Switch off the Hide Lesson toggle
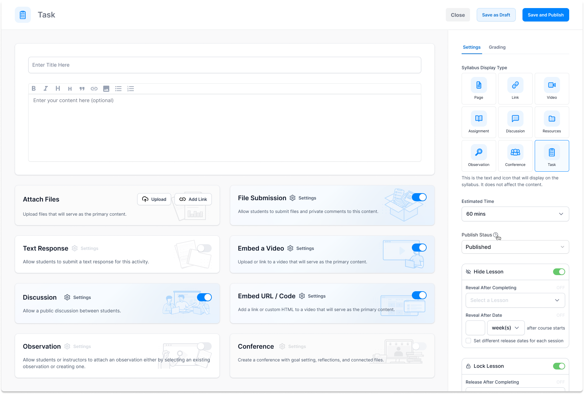The image size is (584, 394). pos(559,272)
